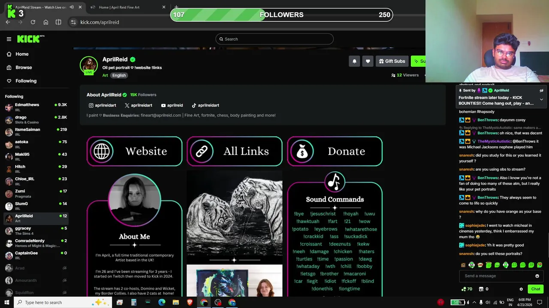The height and width of the screenshot is (308, 549).
Task: Open the chat shop icon
Action: pyautogui.click(x=481, y=289)
